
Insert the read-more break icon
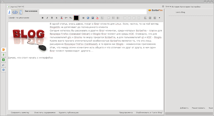(102, 18)
